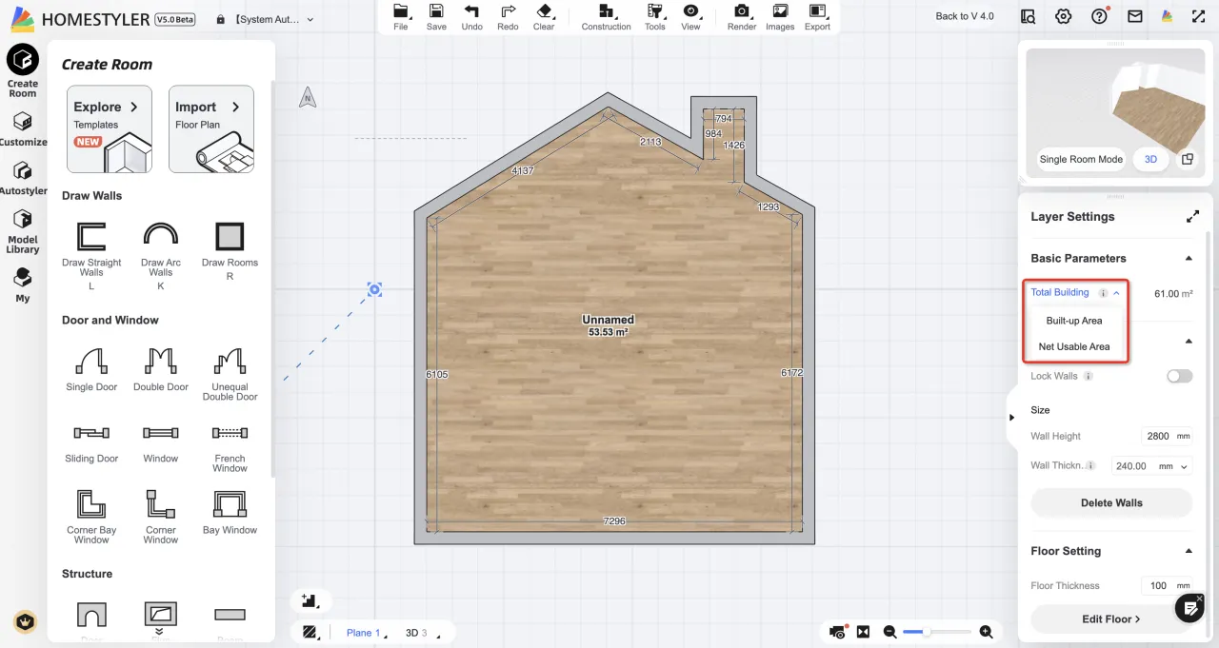This screenshot has height=648, width=1219.
Task: Click the search catalog icon top right
Action: pos(1028,16)
